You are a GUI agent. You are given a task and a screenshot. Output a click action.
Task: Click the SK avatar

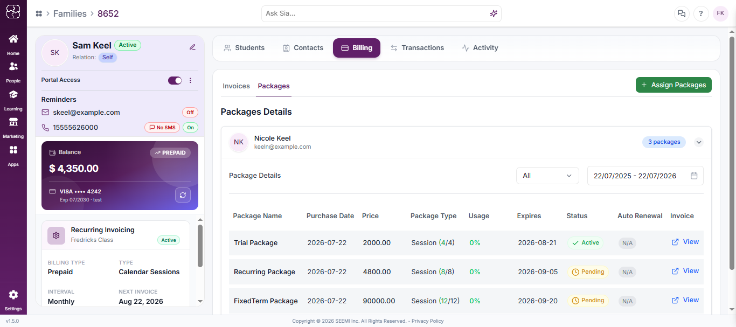55,52
